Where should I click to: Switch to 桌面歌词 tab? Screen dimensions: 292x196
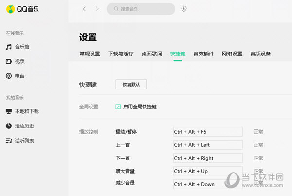coord(152,54)
